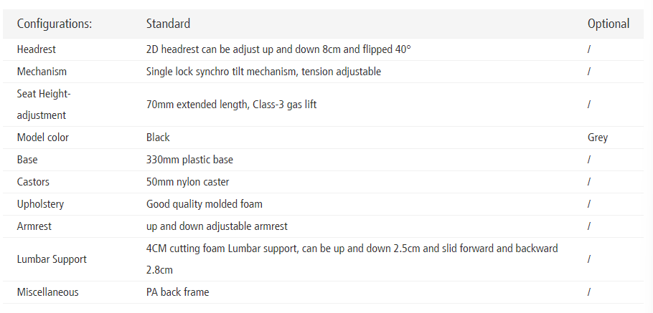653x313 pixels.
Task: Click the Lumbar Support row label
Action: 52,259
